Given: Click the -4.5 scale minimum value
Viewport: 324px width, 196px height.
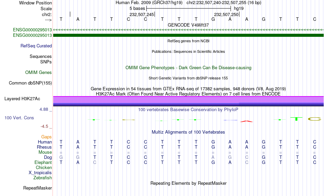Looking at the screenshot, I should [x=44, y=126].
